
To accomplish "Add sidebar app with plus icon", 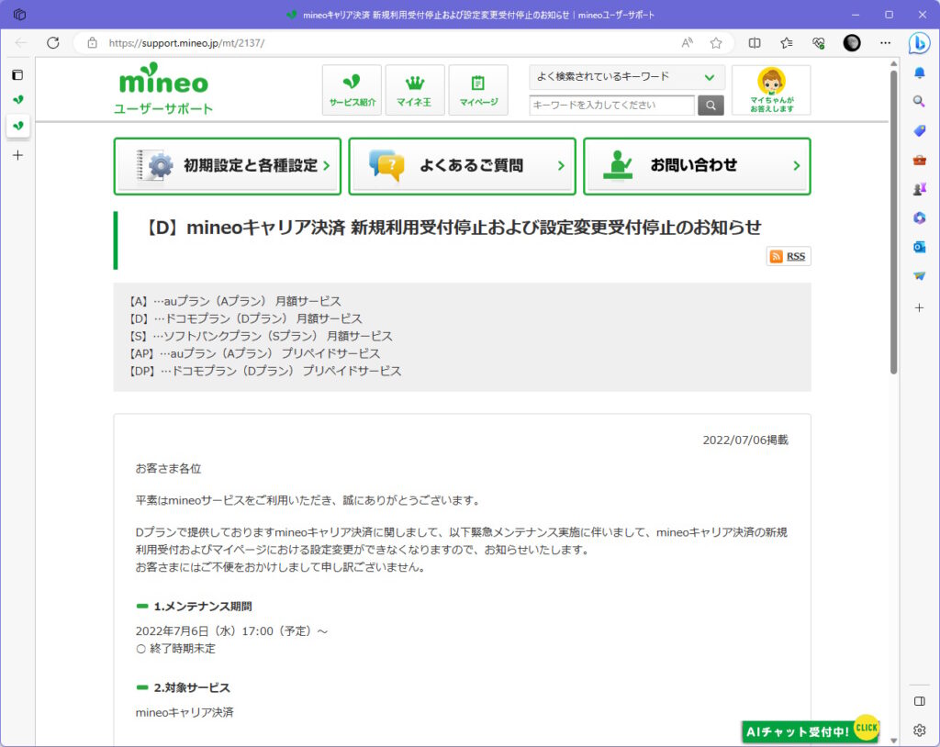I will (x=919, y=307).
